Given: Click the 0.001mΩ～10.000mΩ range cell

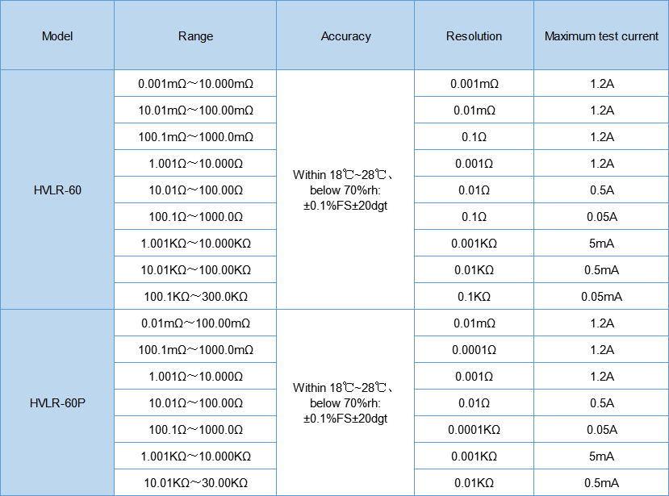Looking at the screenshot, I should coord(195,83).
